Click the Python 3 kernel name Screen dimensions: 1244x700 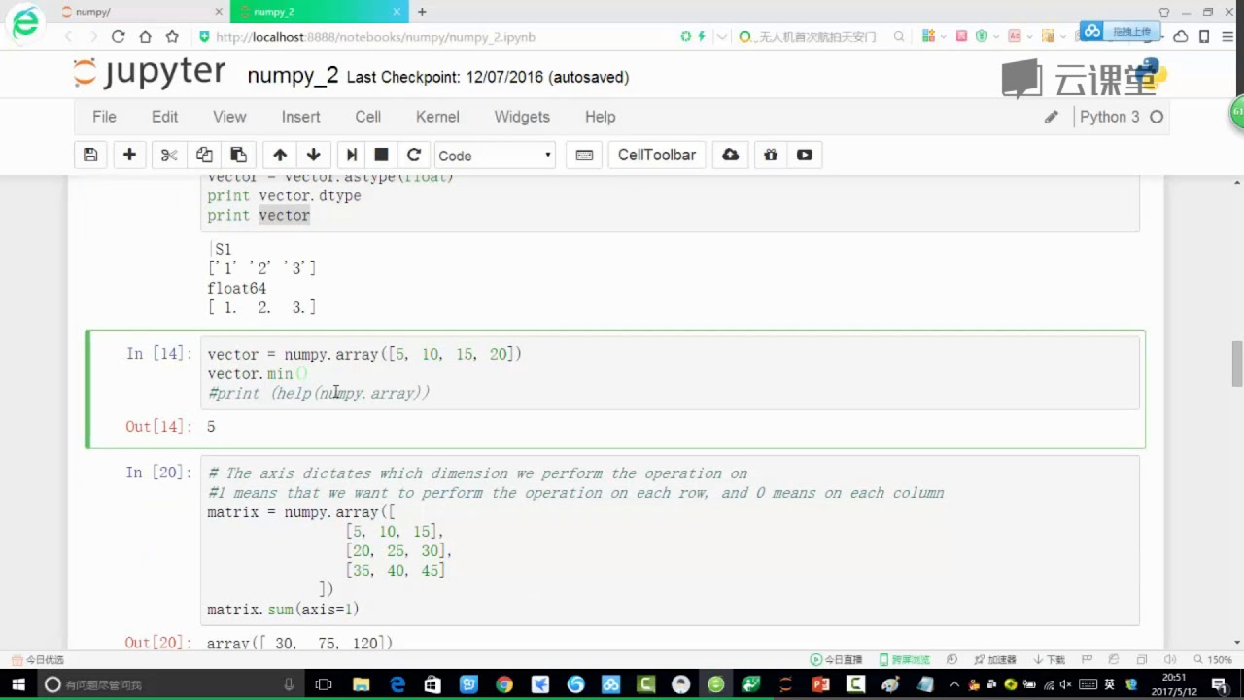tap(1109, 117)
